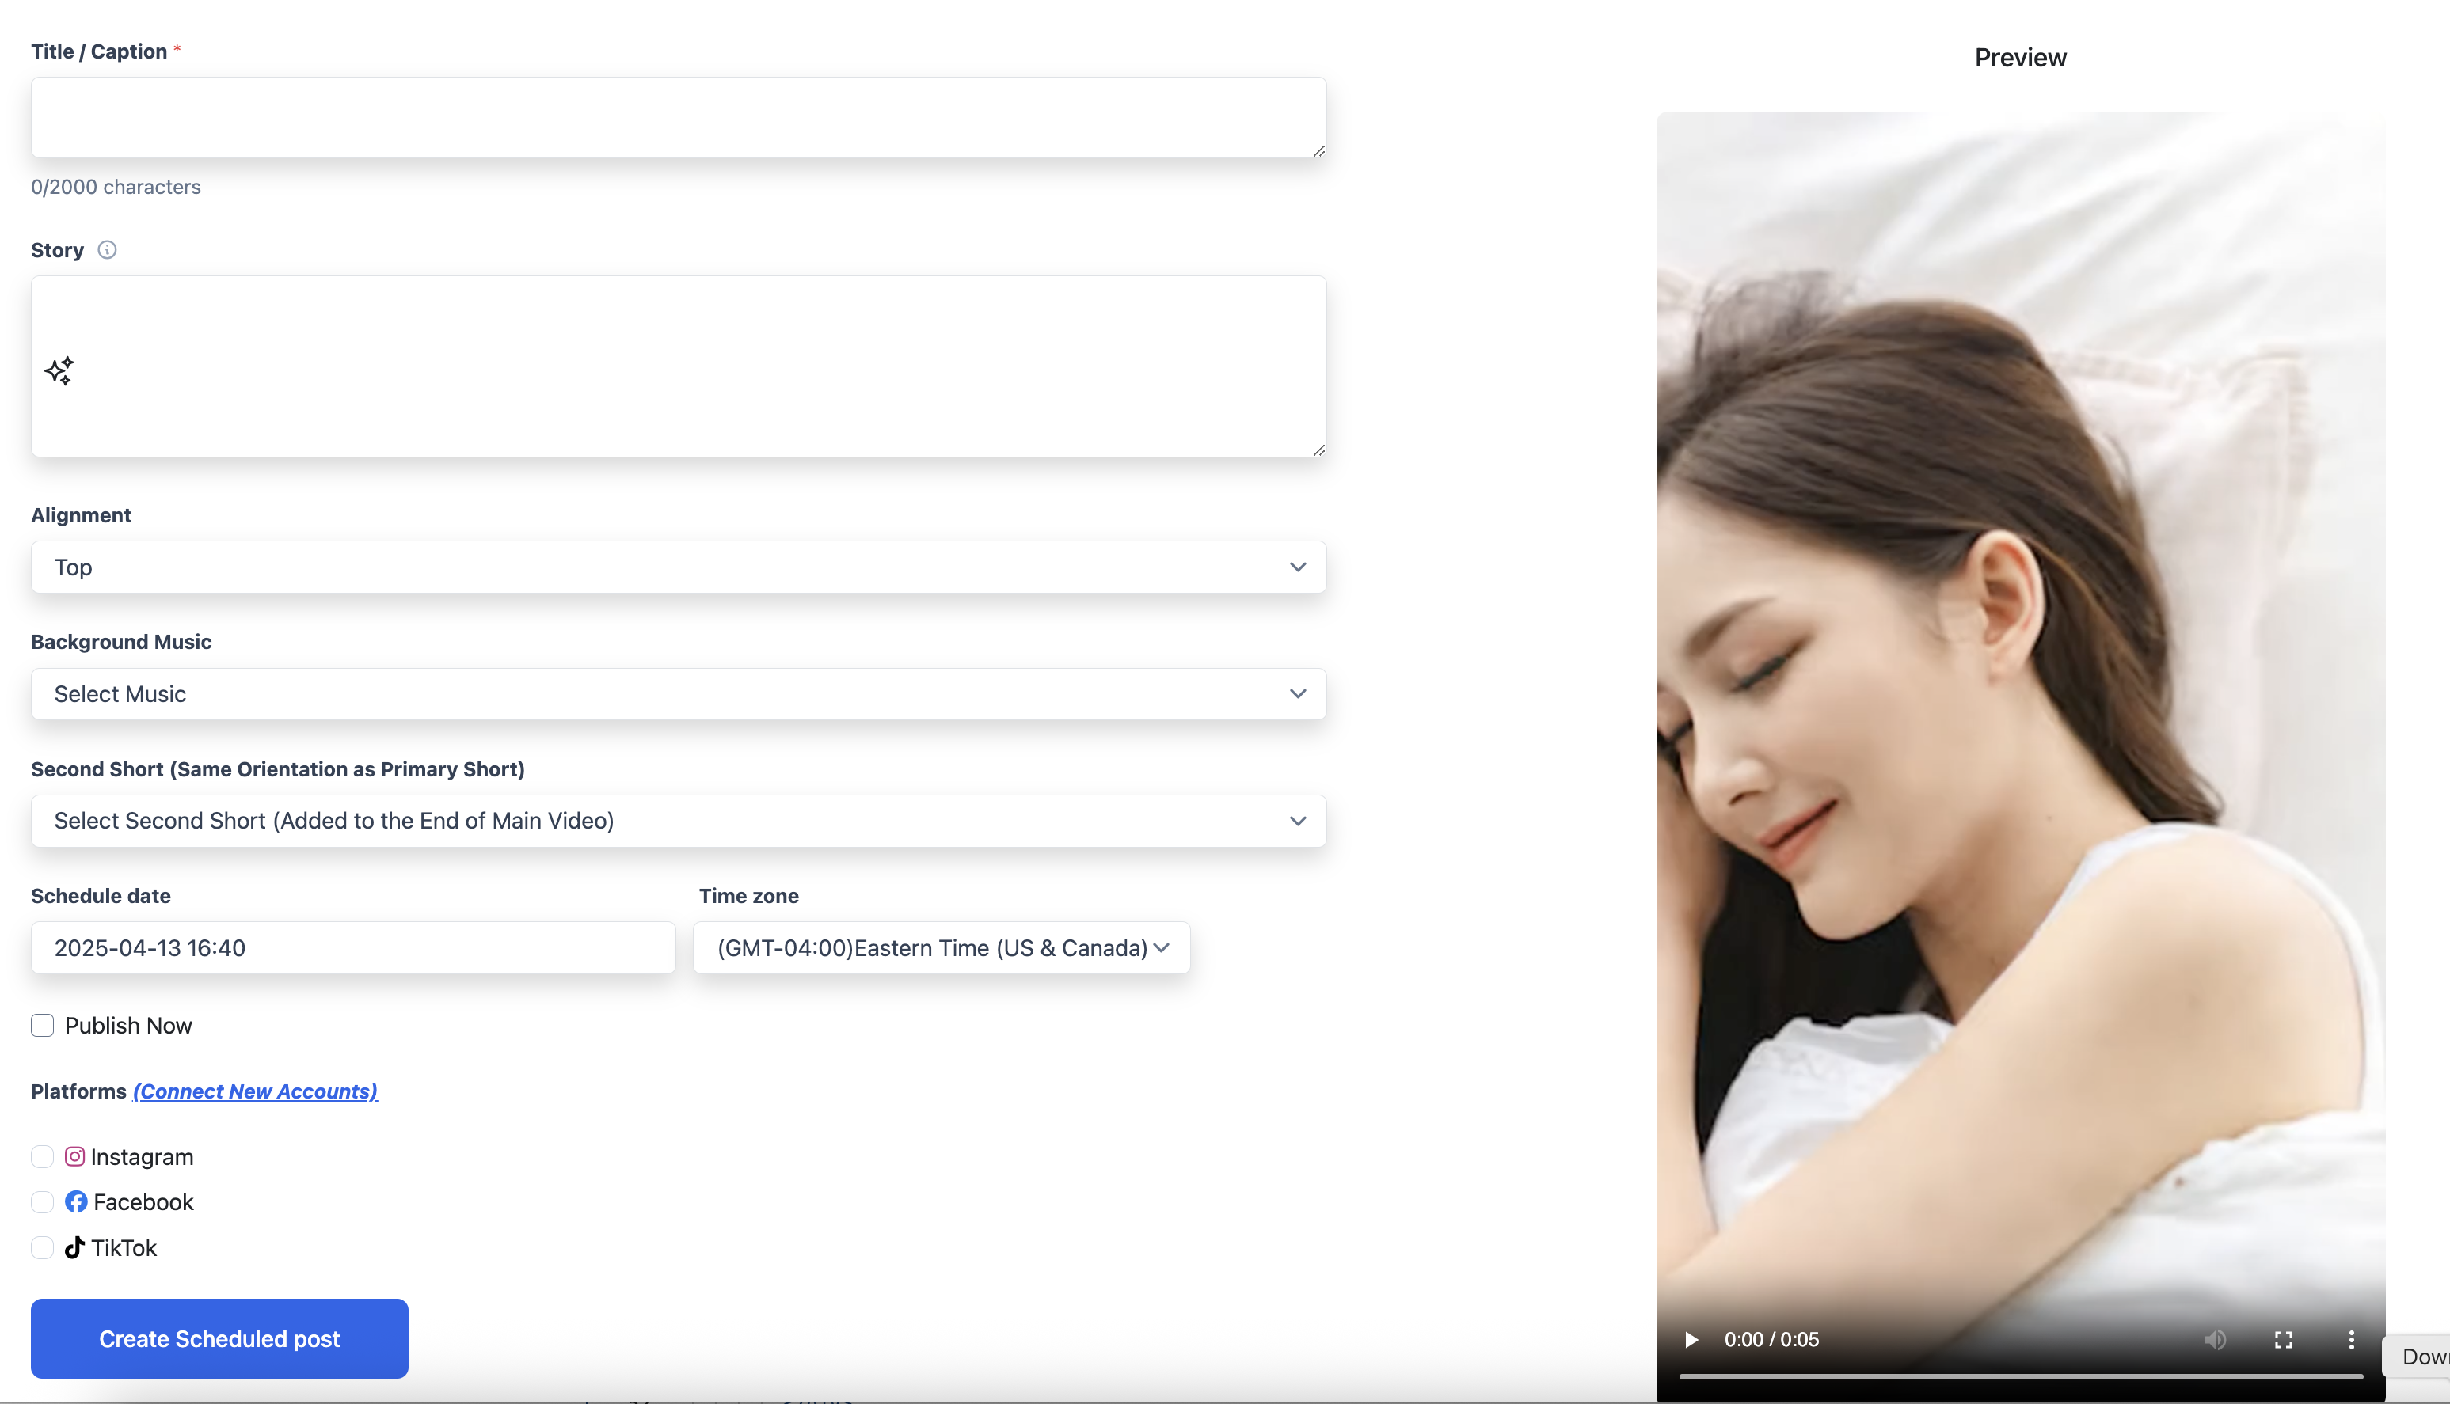Image resolution: width=2450 pixels, height=1404 pixels.
Task: Play the preview video
Action: coord(1691,1339)
